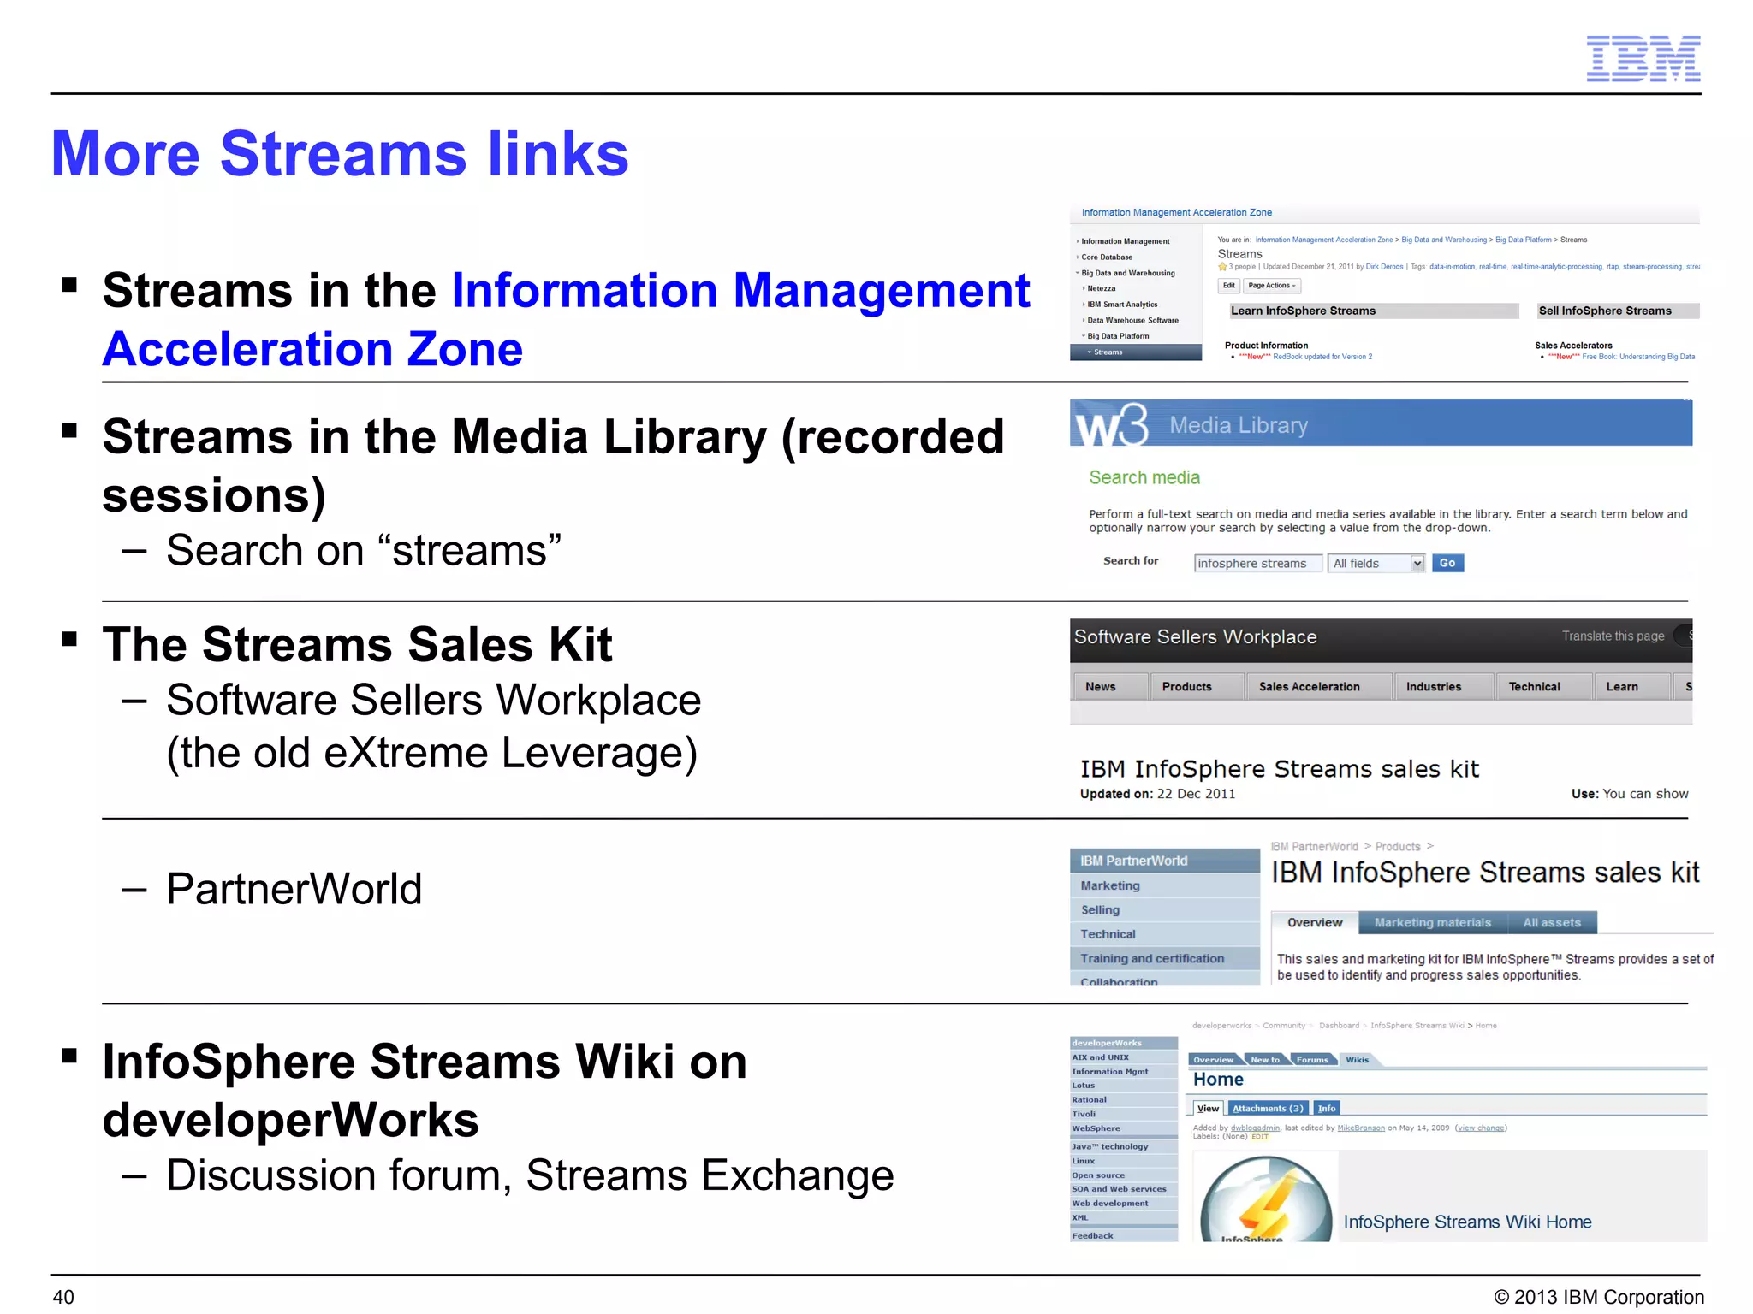
Task: Open the Wikis tab in developerWorks
Action: [x=1357, y=1060]
